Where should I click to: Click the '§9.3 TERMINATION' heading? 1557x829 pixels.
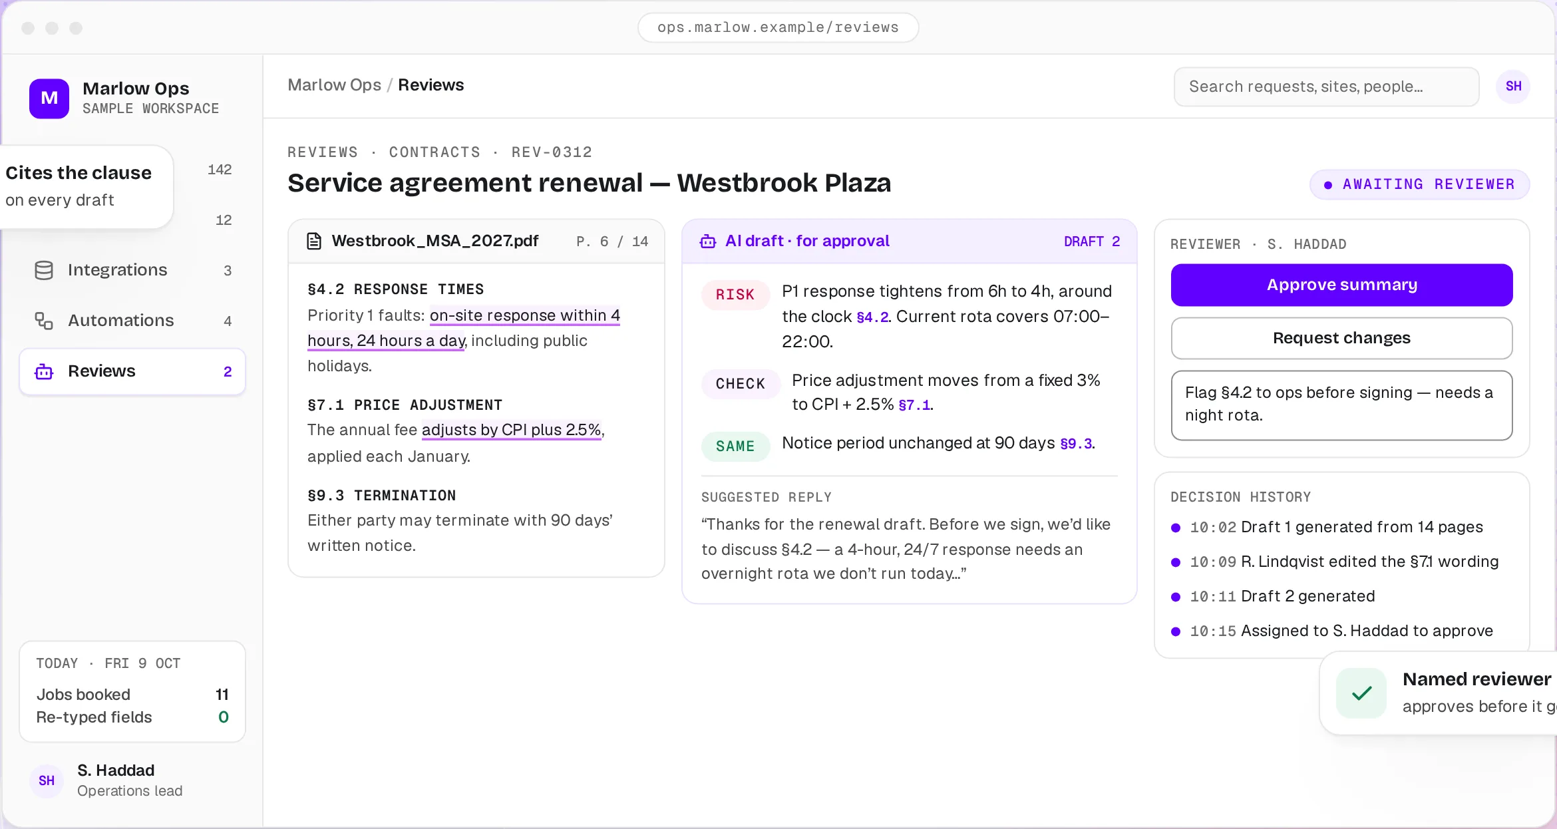381,496
